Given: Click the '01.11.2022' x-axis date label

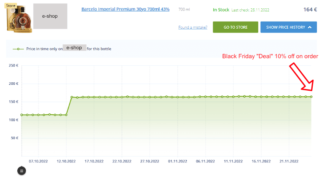Looking at the screenshot, I should point(177,161).
